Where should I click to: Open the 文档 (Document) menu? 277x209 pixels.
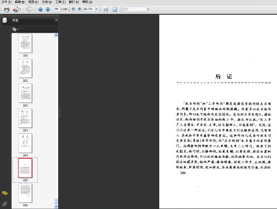[47, 2]
